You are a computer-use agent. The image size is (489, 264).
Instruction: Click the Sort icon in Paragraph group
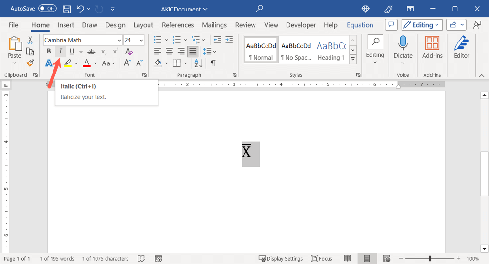199,63
